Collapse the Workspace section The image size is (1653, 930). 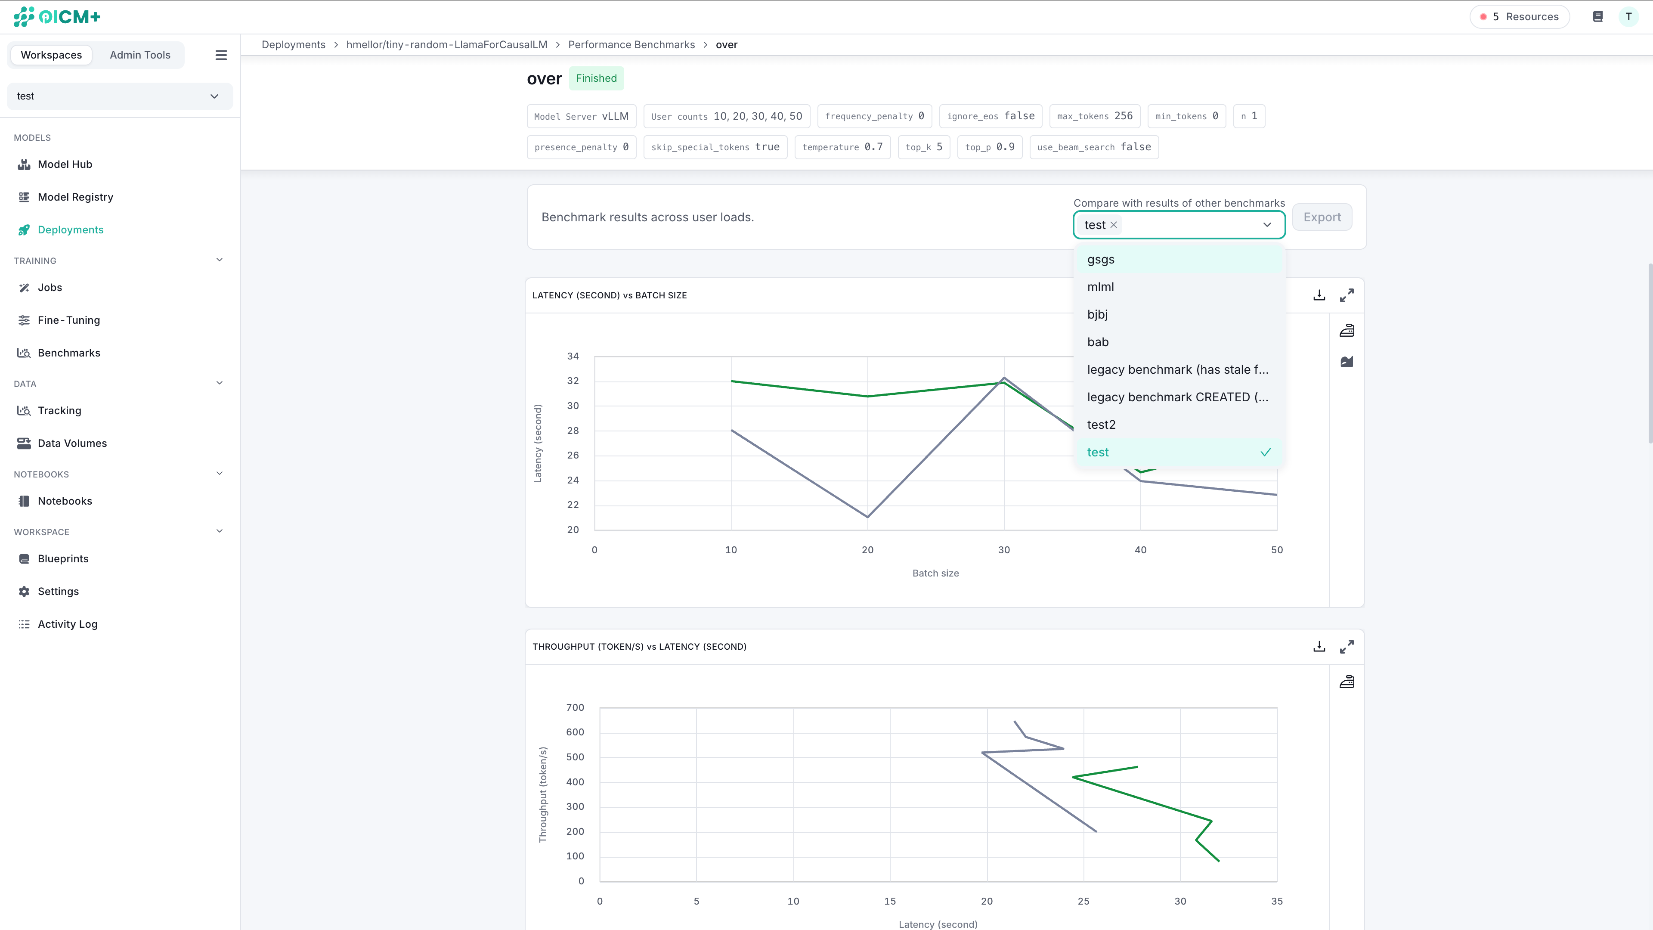click(220, 531)
